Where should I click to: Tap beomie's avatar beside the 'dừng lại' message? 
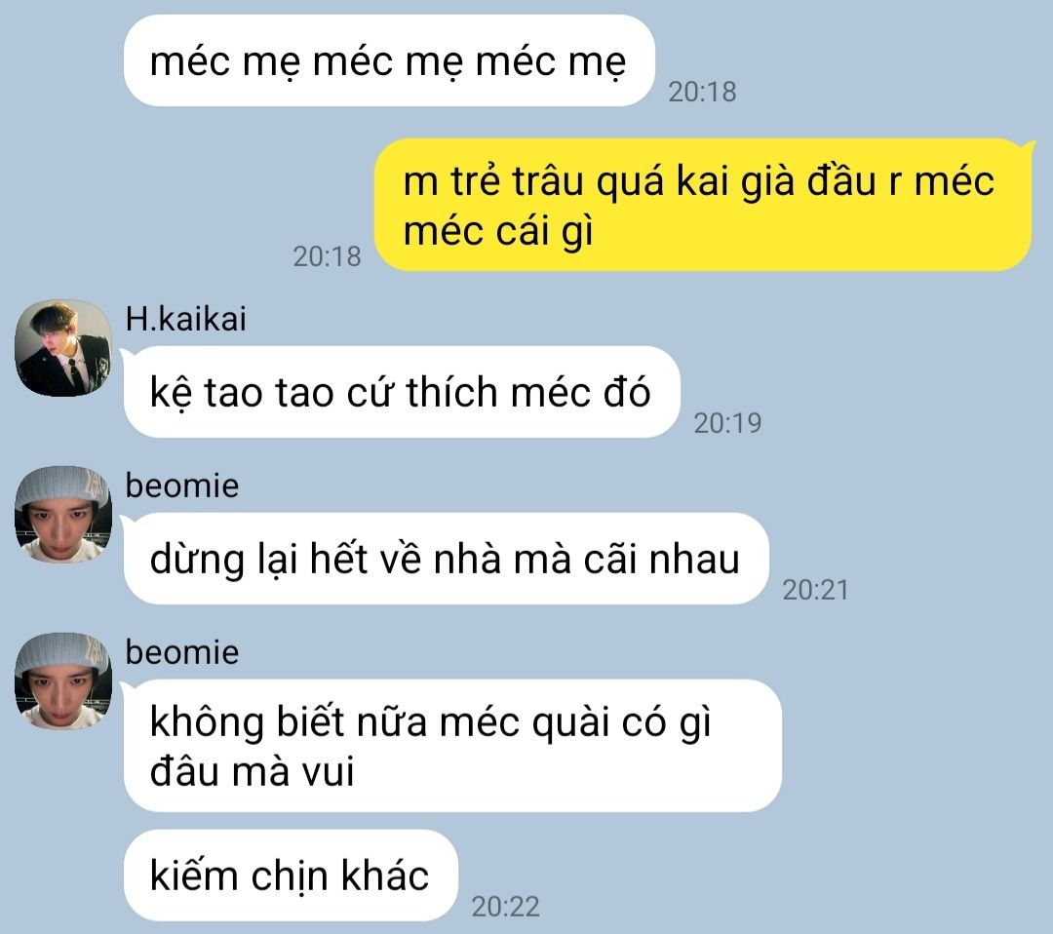click(x=63, y=515)
